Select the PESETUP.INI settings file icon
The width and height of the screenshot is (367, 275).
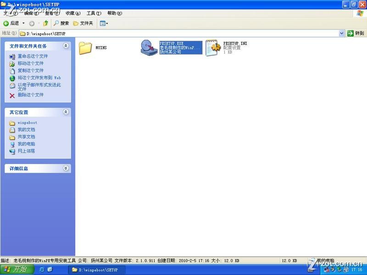(x=213, y=48)
